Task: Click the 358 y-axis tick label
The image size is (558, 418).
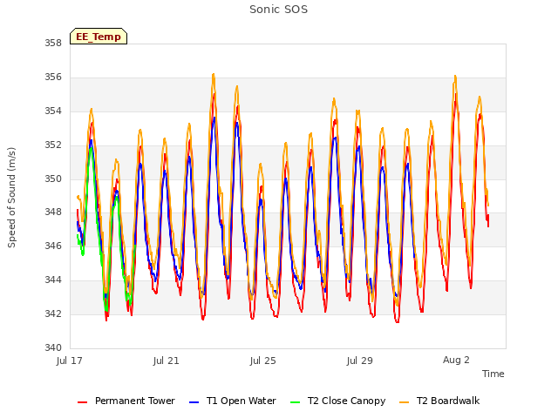Action: [x=53, y=44]
